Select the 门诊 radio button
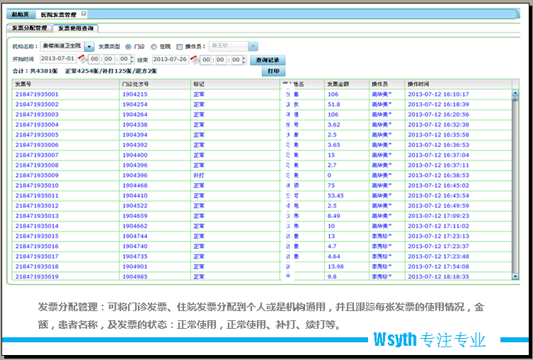Image resolution: width=533 pixels, height=360 pixels. coord(128,47)
